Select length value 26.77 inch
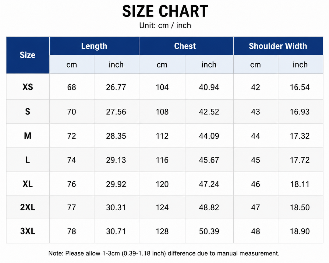 tap(116, 87)
